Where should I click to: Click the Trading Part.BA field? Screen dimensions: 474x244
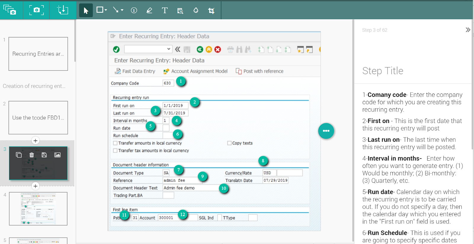pos(168,195)
